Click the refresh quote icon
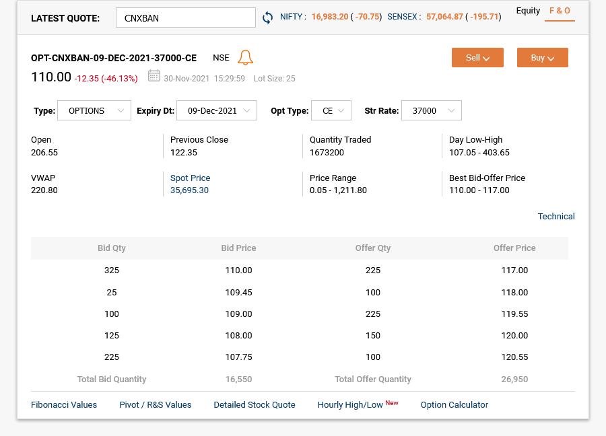The image size is (606, 436). (267, 17)
